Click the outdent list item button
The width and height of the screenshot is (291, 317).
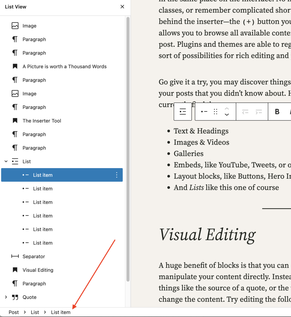(x=245, y=112)
